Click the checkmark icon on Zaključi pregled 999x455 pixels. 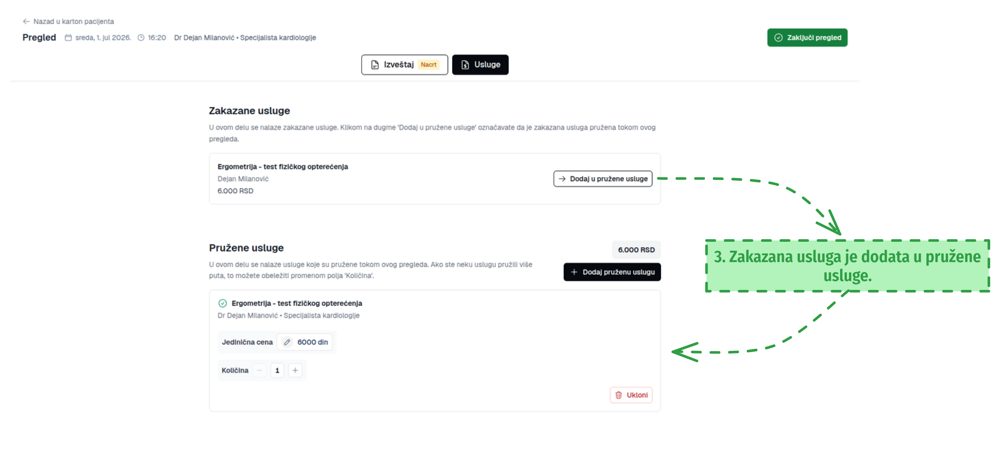[x=778, y=37]
